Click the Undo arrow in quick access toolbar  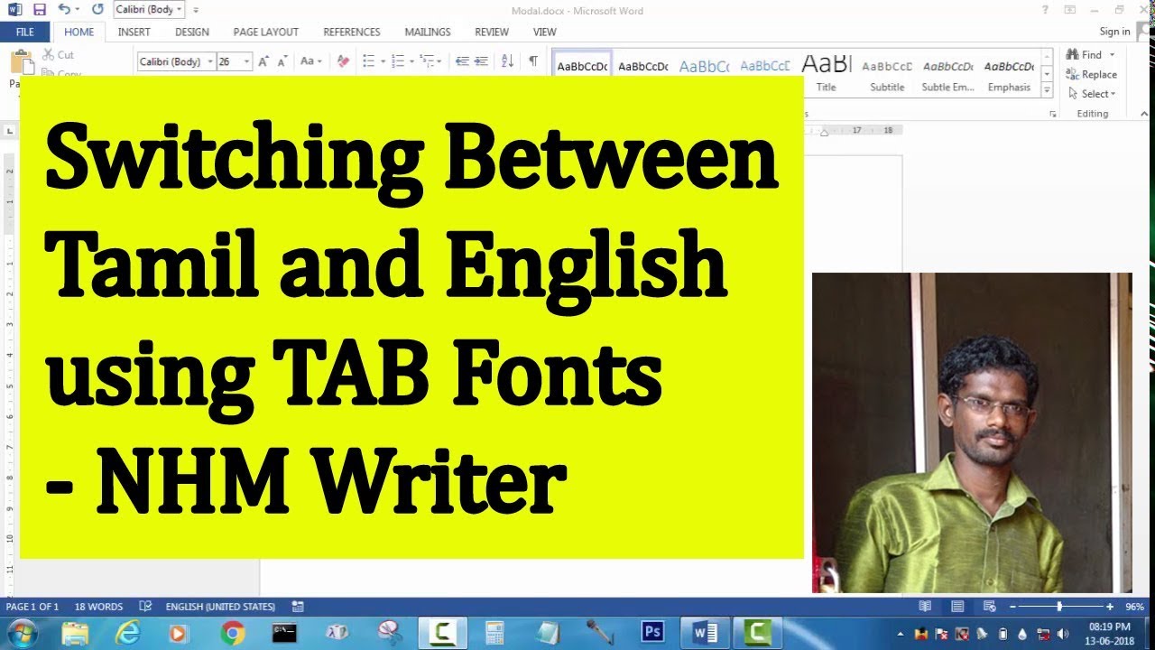point(62,10)
